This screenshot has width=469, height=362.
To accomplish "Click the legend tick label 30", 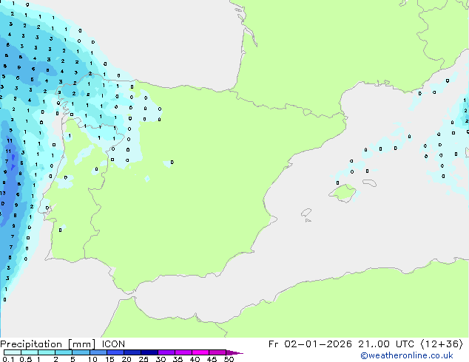I will [x=161, y=360].
